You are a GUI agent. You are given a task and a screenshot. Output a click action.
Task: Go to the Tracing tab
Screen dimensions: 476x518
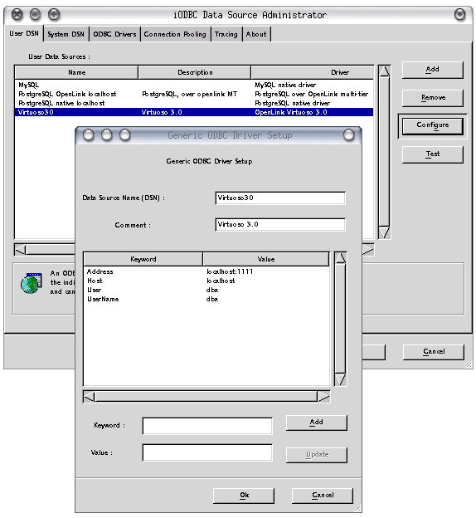[x=226, y=34]
